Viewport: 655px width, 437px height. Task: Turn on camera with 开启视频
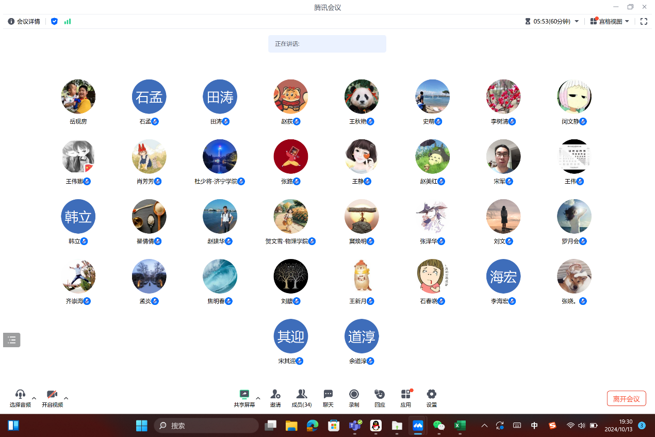(x=52, y=398)
